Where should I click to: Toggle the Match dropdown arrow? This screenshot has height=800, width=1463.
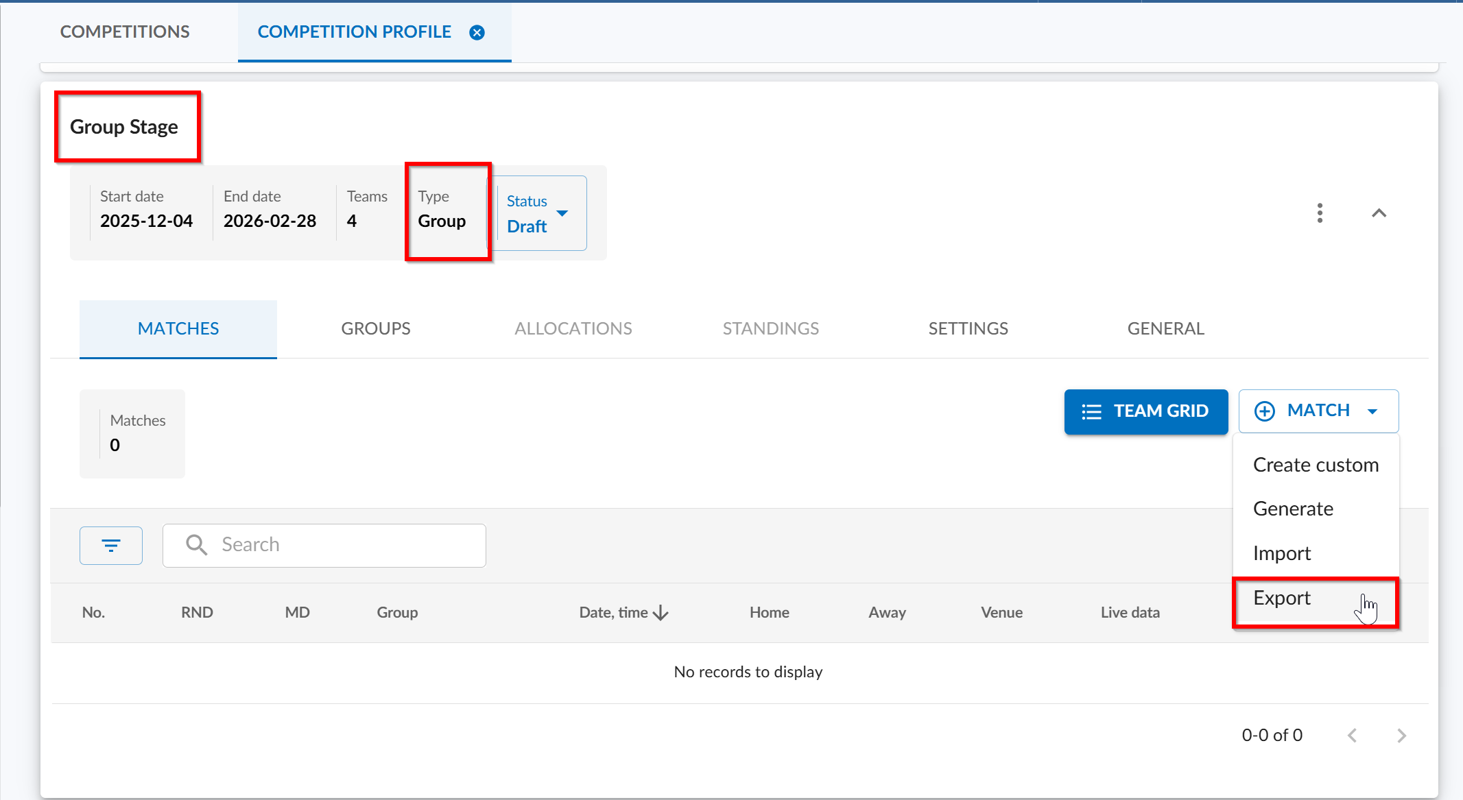point(1372,411)
